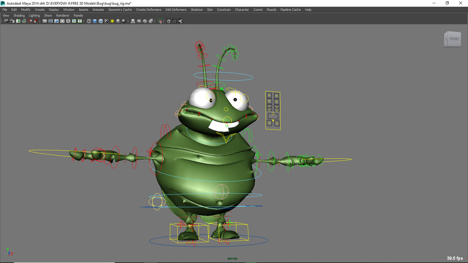Toggle the film gate overlay
This screenshot has height=263, width=468.
coord(50,21)
